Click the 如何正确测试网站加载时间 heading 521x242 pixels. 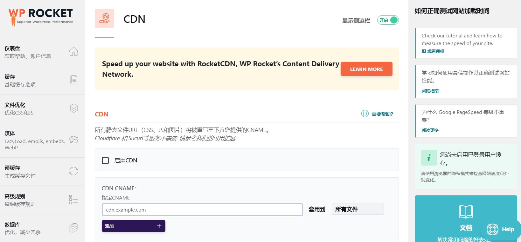pos(452,11)
